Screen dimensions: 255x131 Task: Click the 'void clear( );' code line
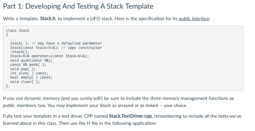tap(25, 82)
